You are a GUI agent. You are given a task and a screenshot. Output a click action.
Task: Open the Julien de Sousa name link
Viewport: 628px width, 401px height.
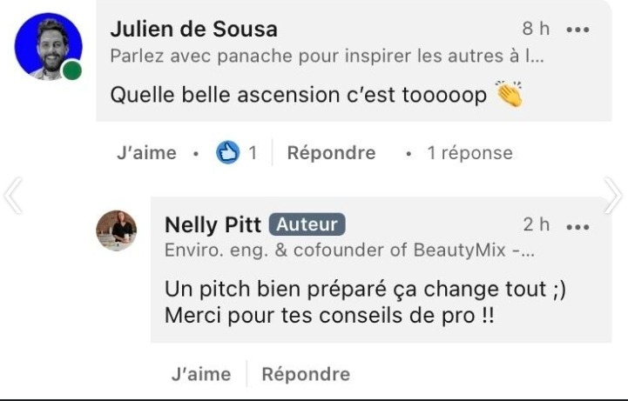192,29
